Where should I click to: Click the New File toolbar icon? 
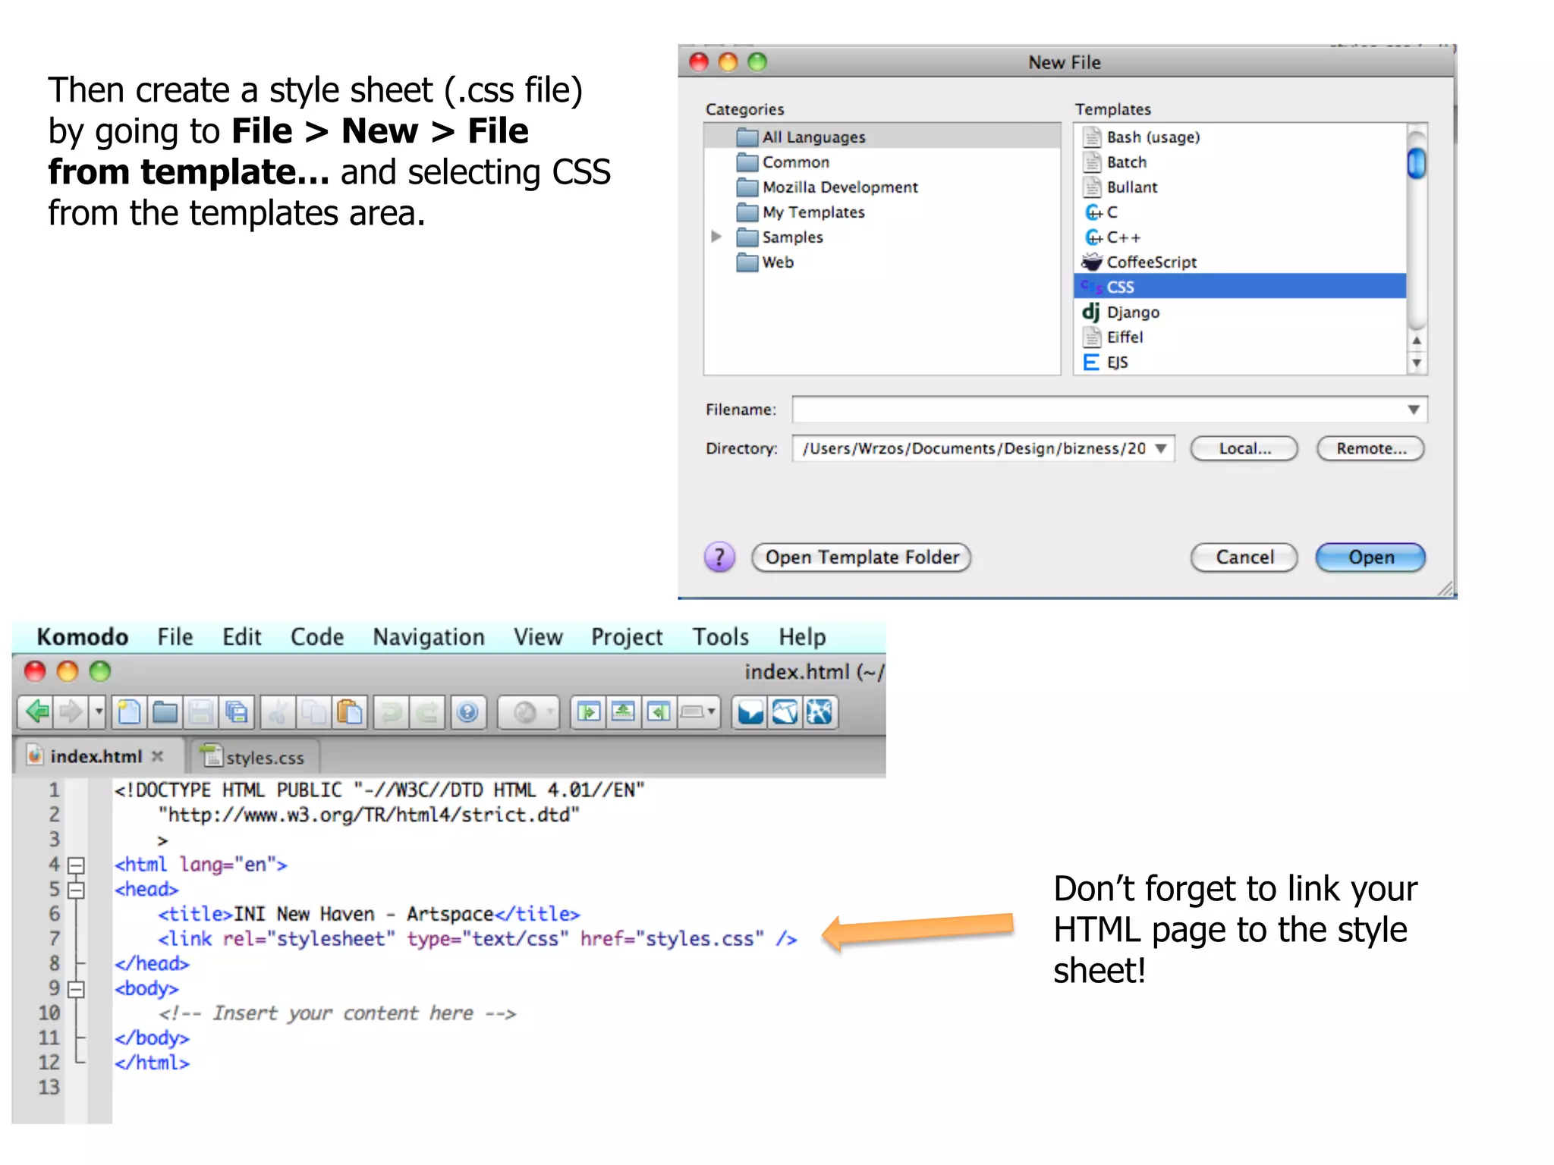point(129,711)
